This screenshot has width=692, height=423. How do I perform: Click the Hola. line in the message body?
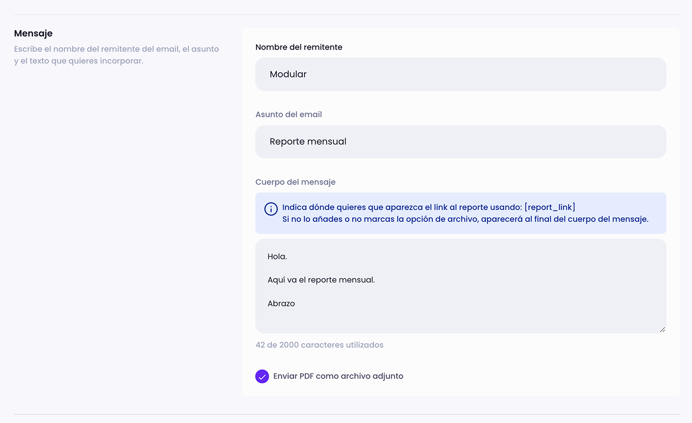[277, 256]
